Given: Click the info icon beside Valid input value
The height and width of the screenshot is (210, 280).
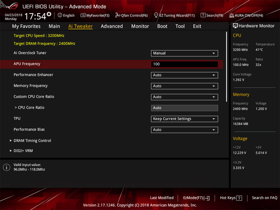Looking at the screenshot, I should pyautogui.click(x=7, y=167).
